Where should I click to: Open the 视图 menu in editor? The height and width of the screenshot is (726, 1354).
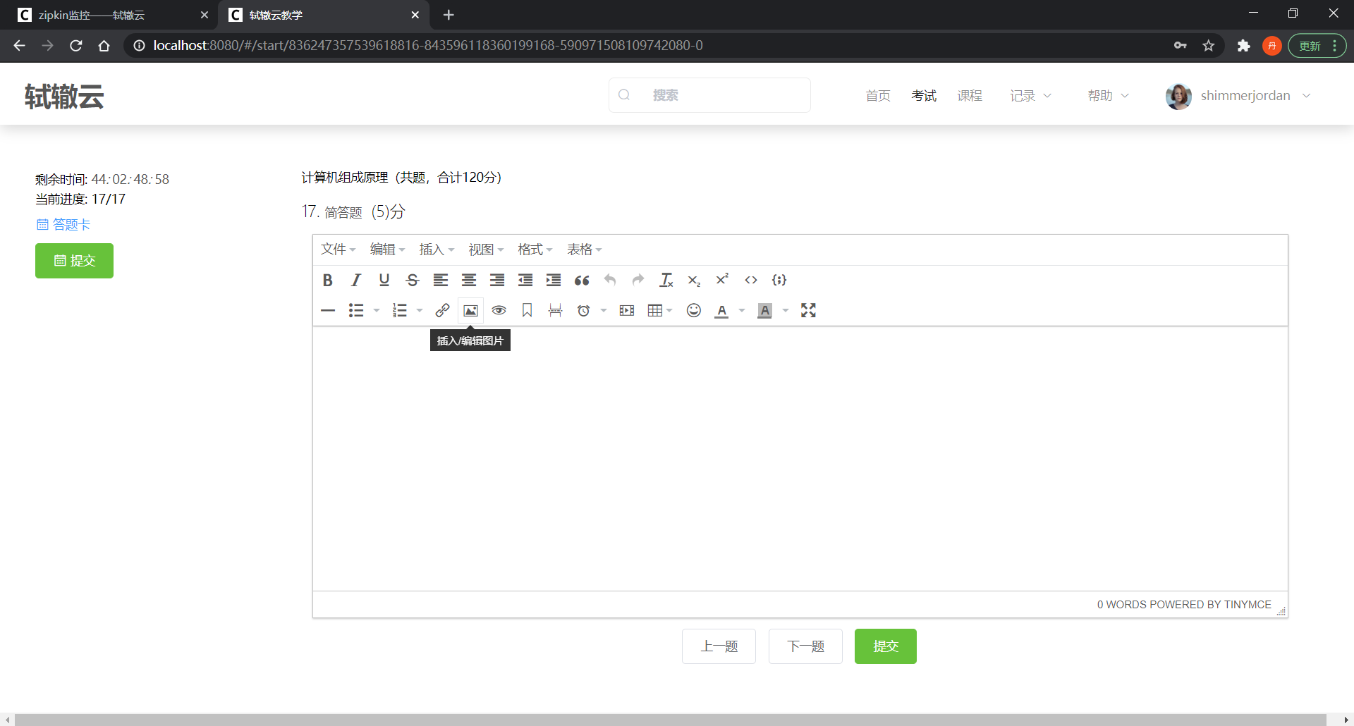point(486,250)
